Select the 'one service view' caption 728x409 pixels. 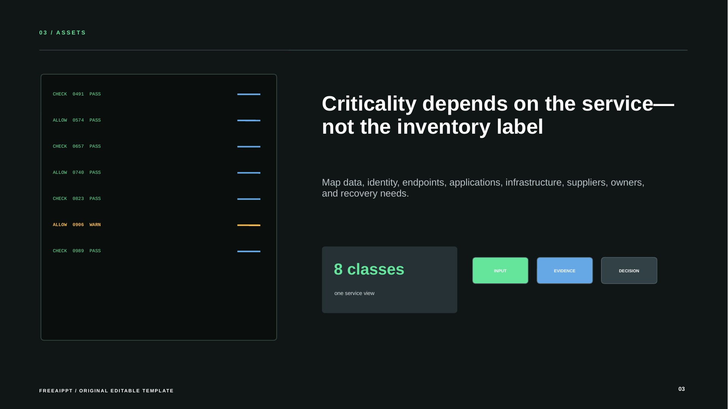coord(354,293)
